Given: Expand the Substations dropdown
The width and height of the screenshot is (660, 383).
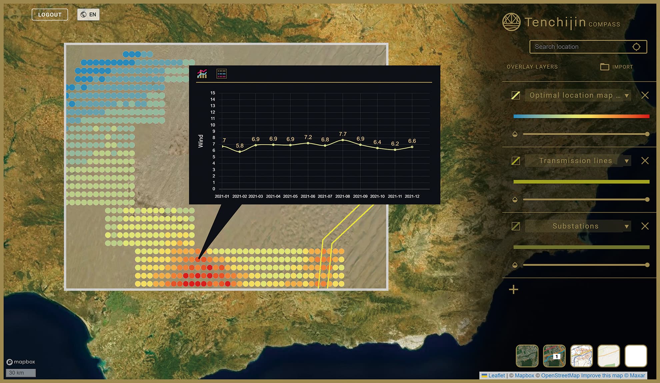Looking at the screenshot, I should [x=626, y=227].
